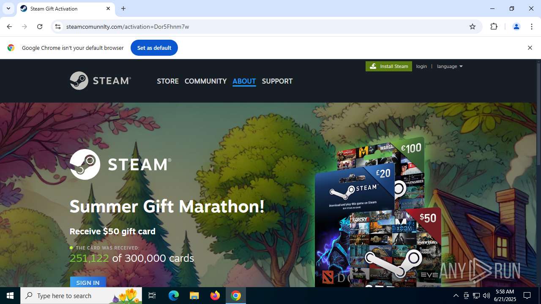Click the login link in the header
Image resolution: width=541 pixels, height=304 pixels.
tap(421, 66)
